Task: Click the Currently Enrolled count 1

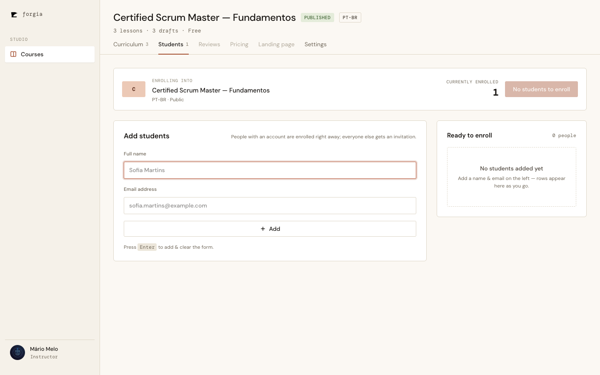Action: click(x=495, y=92)
